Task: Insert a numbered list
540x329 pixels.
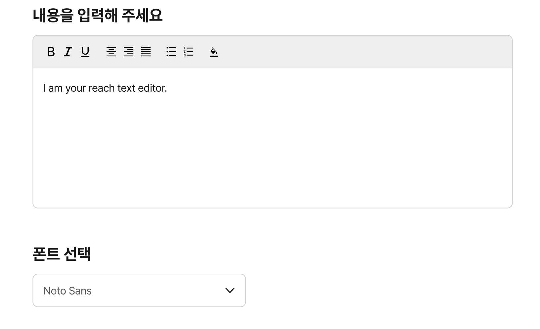Action: [x=189, y=52]
